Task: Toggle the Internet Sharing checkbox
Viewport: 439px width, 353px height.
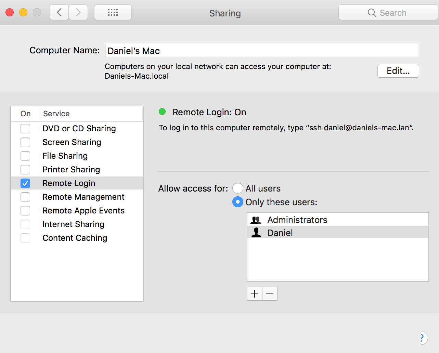Action: click(x=25, y=224)
